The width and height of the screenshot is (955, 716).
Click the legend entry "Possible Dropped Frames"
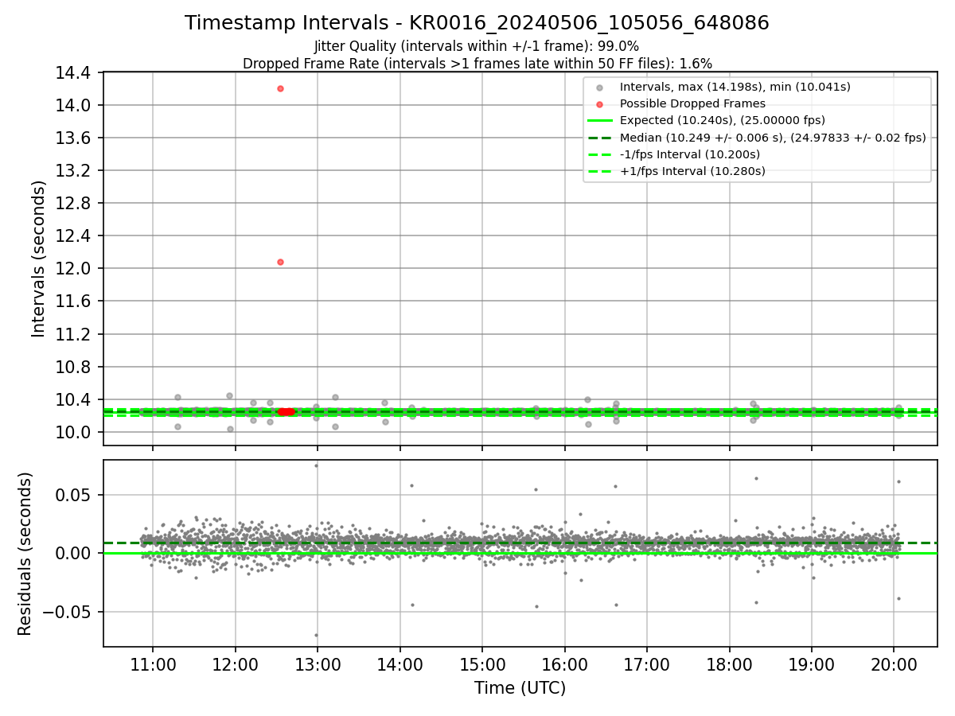pyautogui.click(x=692, y=103)
